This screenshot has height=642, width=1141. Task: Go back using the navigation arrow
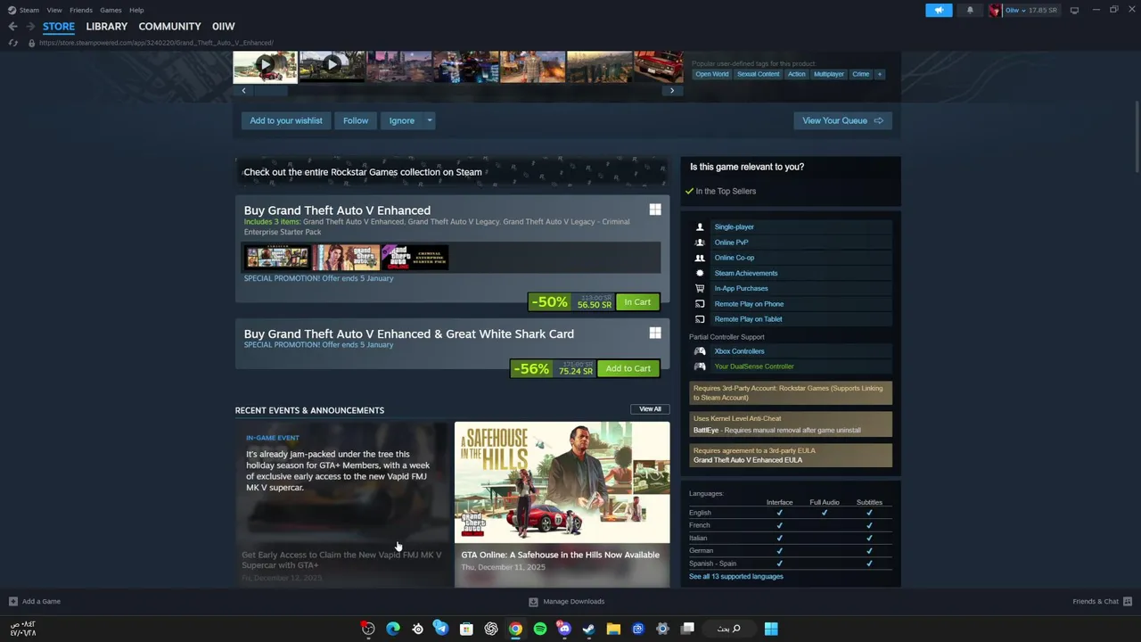[12, 27]
